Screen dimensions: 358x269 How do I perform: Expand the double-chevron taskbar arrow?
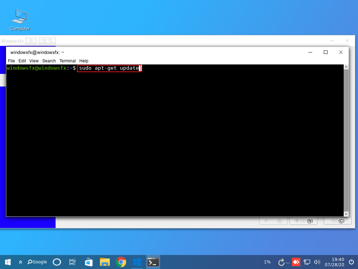point(21,262)
